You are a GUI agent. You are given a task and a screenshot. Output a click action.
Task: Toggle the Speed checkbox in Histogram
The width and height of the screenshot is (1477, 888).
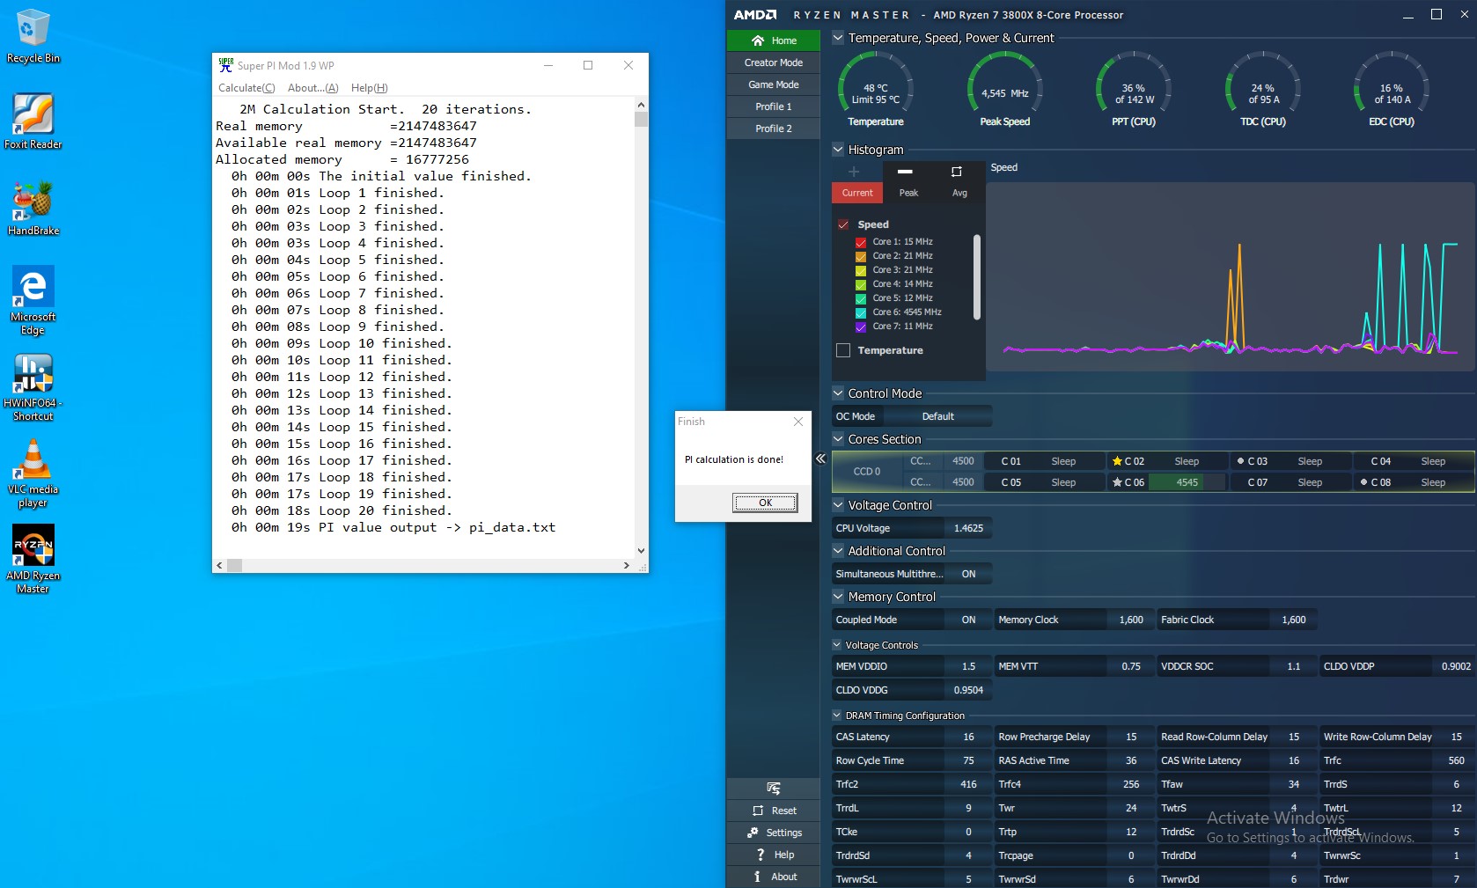(x=843, y=224)
